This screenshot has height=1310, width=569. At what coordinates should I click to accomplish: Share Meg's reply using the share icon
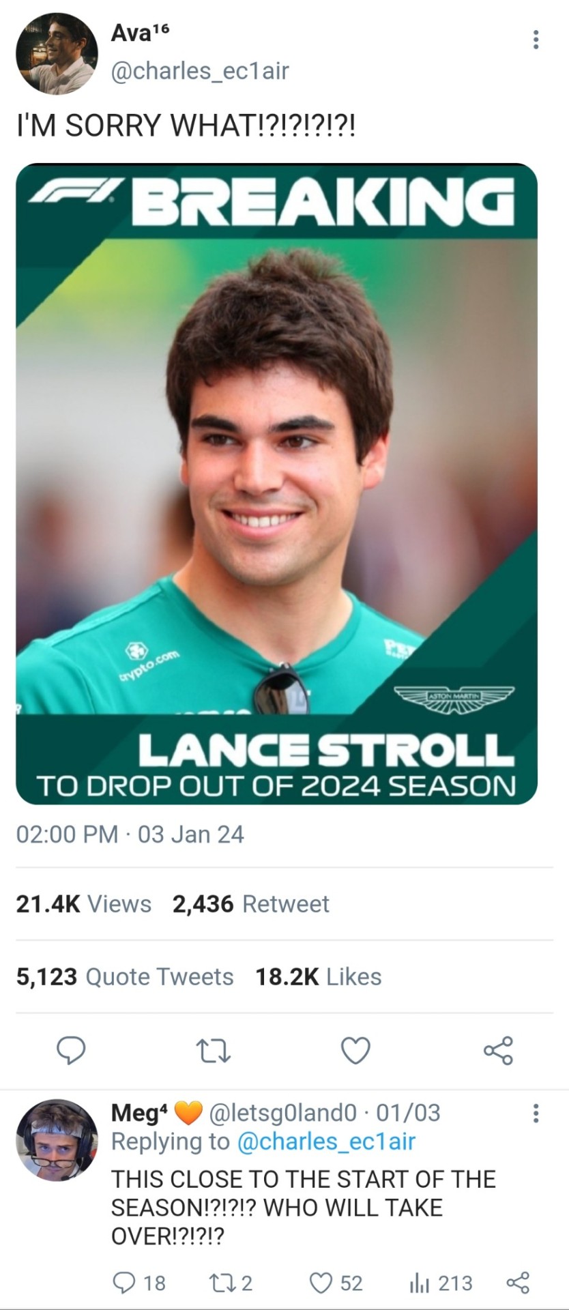[x=518, y=1283]
